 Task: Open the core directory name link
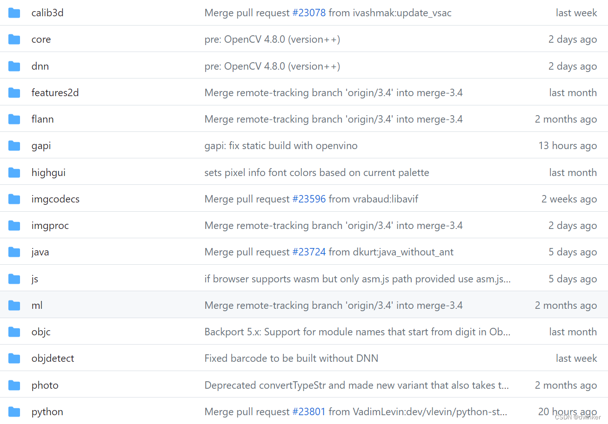coord(41,39)
